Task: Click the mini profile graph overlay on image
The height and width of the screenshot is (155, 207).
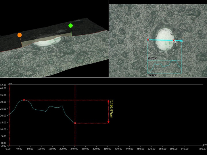Action: tap(164, 67)
